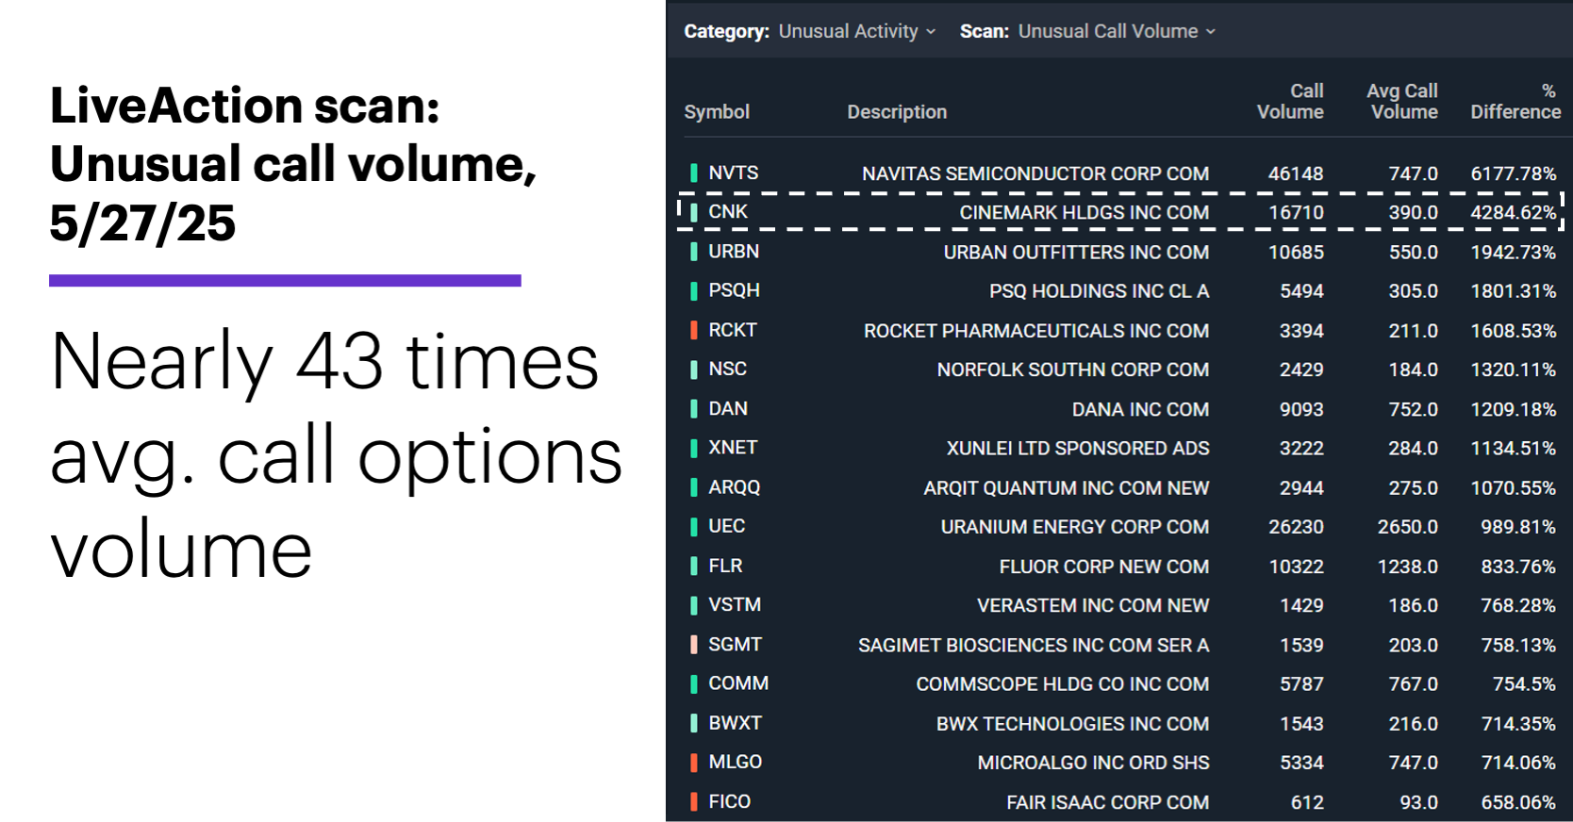Sort by % Difference column

point(1514,101)
